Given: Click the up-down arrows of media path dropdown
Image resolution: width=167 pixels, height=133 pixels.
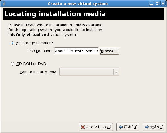Looking at the screenshot, I should [x=116, y=72].
